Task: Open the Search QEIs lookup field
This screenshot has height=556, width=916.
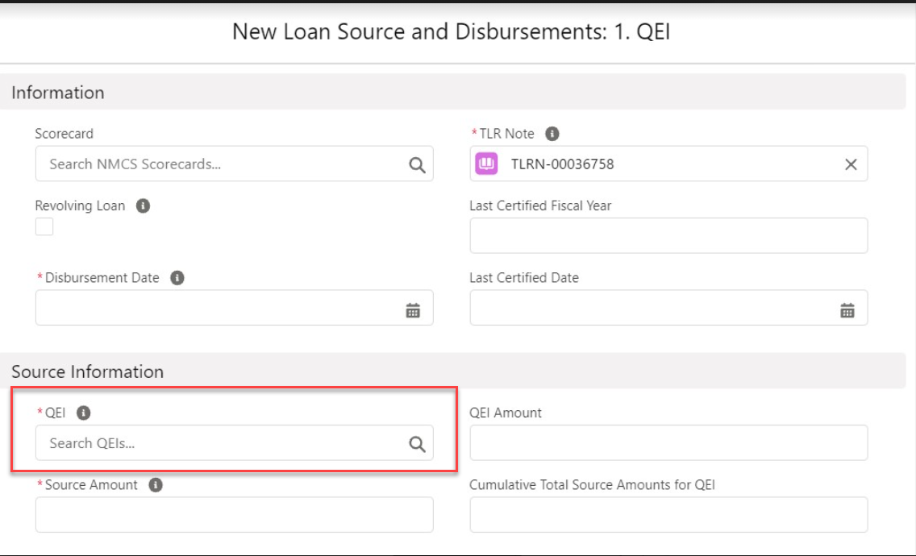Action: click(218, 444)
